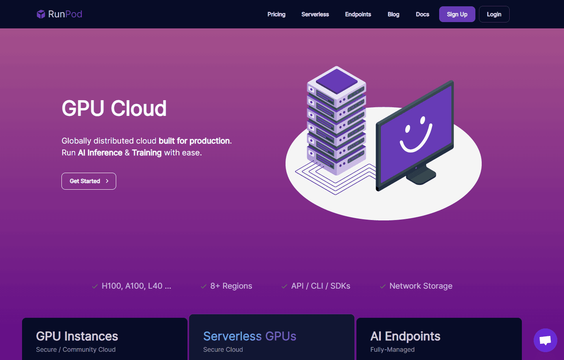Click the RunPod cube logo icon

click(x=41, y=14)
